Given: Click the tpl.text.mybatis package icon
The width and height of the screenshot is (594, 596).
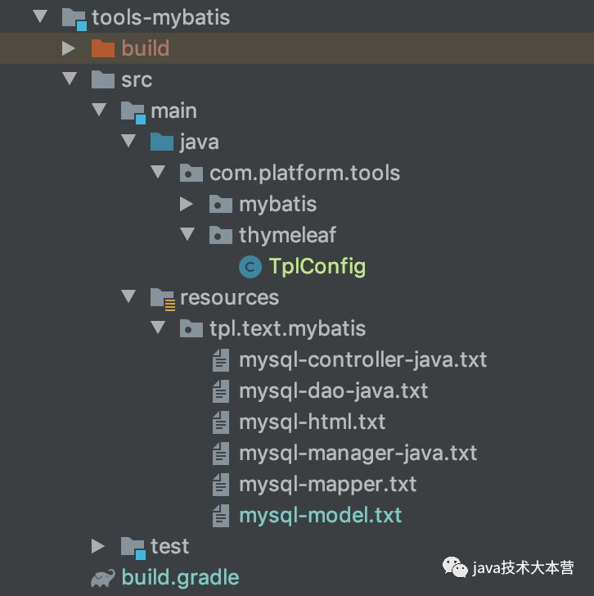Looking at the screenshot, I should 191,329.
